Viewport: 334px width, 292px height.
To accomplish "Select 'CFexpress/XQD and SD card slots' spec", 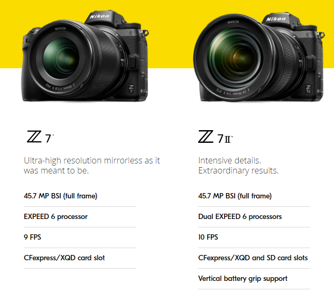I will coord(253,258).
